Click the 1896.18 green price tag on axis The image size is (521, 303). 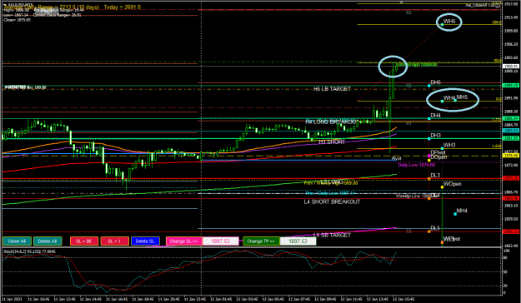click(x=511, y=85)
